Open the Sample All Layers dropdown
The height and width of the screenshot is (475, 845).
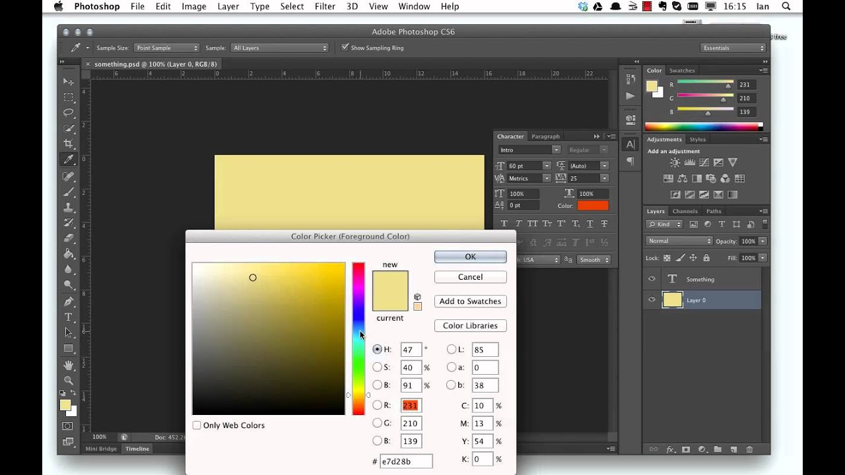click(x=279, y=47)
